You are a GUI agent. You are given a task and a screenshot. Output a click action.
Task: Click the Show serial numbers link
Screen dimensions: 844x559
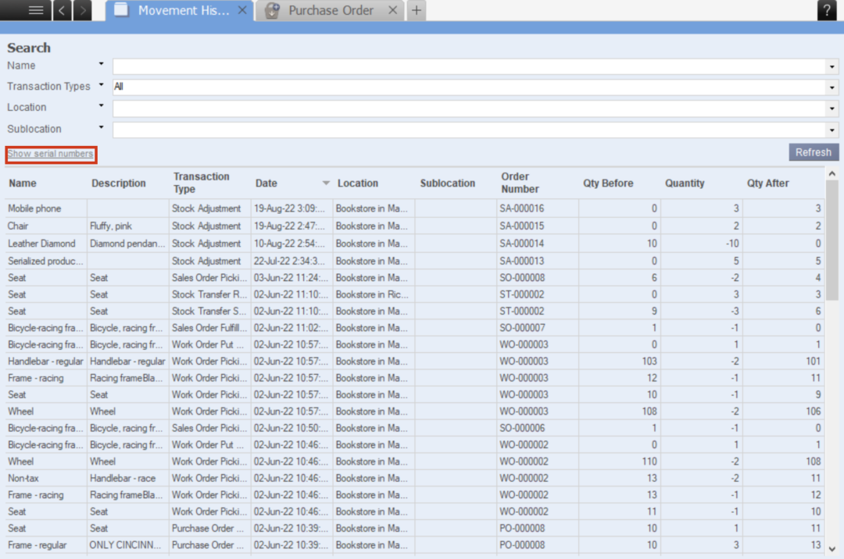click(x=50, y=154)
